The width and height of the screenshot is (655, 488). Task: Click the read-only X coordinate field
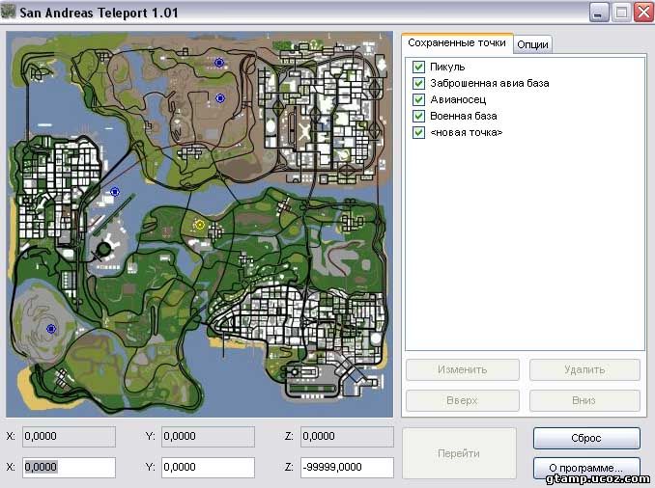[x=69, y=436]
